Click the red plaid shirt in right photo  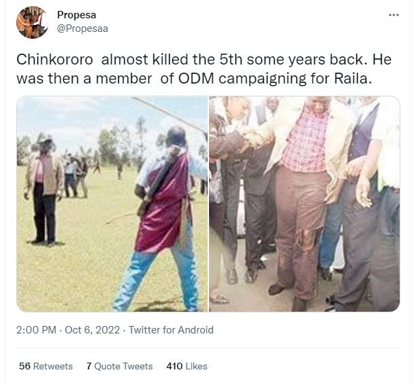(x=305, y=139)
